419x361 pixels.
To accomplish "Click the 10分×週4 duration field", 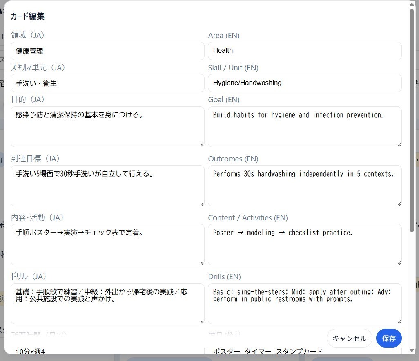I will 107,351.
